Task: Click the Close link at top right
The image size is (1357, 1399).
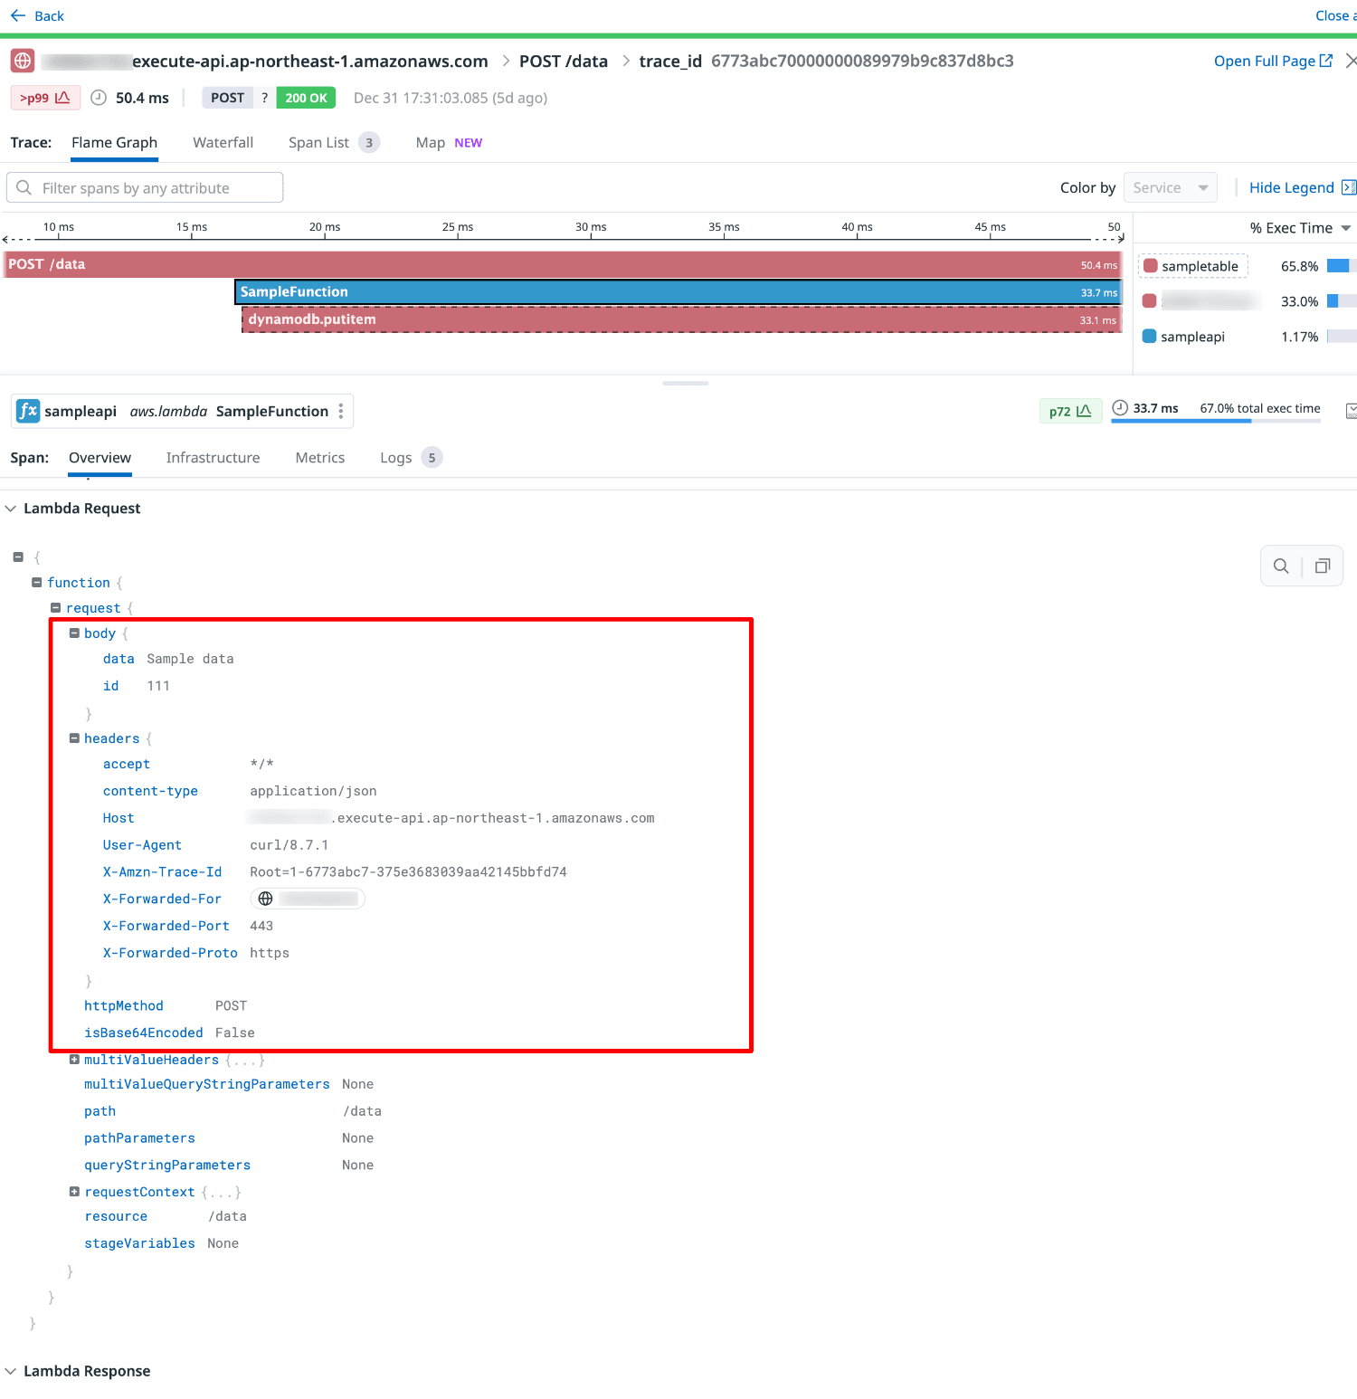Action: tap(1335, 15)
